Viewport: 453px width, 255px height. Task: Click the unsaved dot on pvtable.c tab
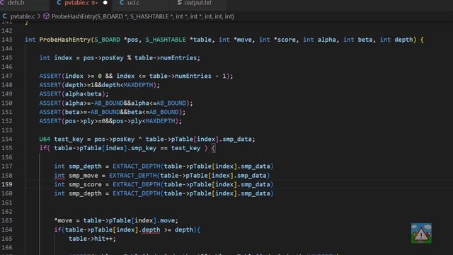point(105,3)
